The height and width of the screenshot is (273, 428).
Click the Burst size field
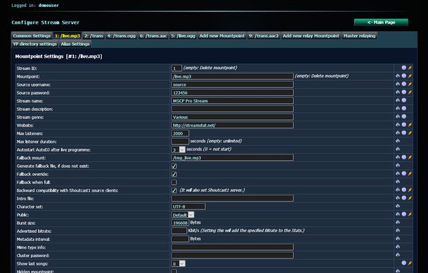pos(180,223)
